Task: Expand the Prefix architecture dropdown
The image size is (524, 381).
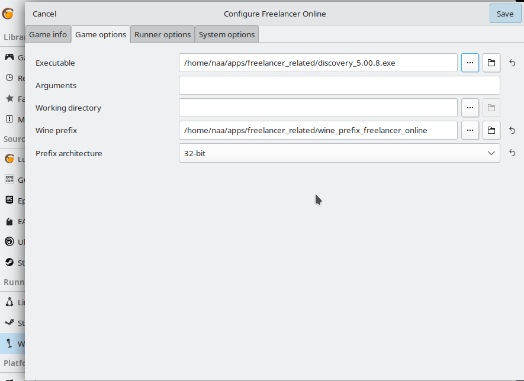Action: 339,153
